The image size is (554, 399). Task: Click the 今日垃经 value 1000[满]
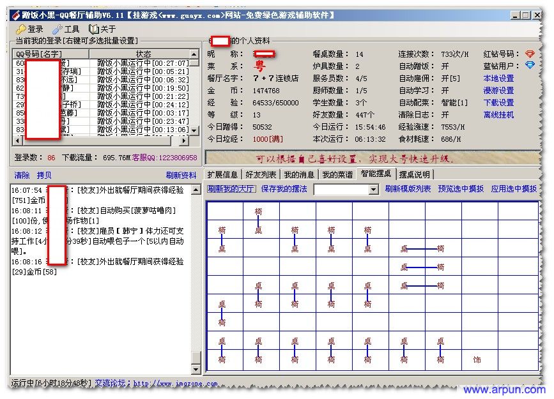[x=268, y=139]
